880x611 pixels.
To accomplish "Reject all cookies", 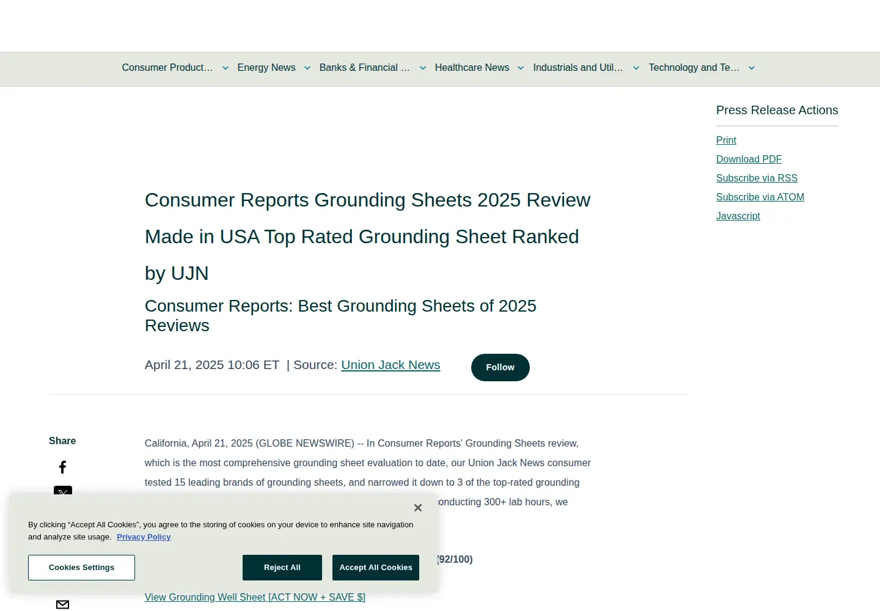I will point(282,568).
